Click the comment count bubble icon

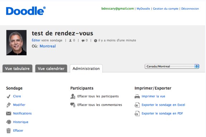tap(83, 41)
